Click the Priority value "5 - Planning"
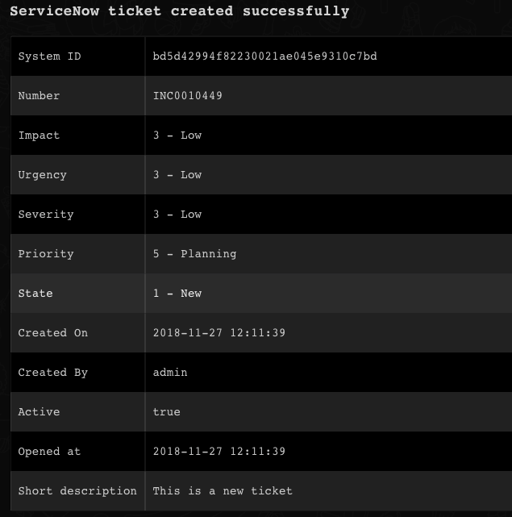 (194, 254)
